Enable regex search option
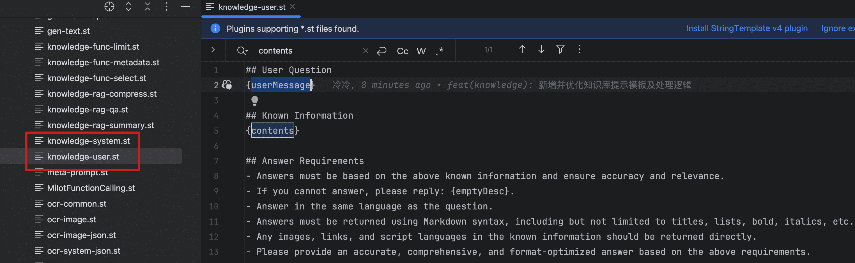This screenshot has width=855, height=263. 440,51
